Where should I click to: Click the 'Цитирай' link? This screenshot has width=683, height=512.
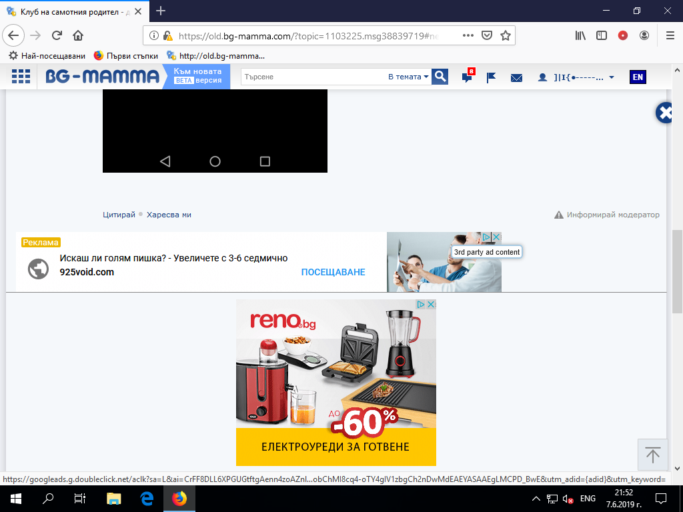click(x=119, y=215)
